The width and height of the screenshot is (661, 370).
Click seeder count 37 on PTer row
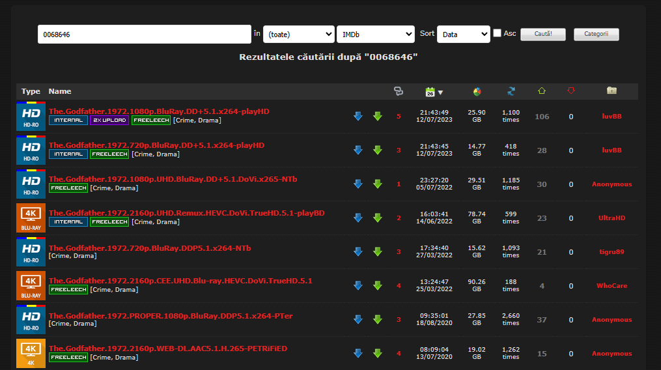(x=542, y=320)
